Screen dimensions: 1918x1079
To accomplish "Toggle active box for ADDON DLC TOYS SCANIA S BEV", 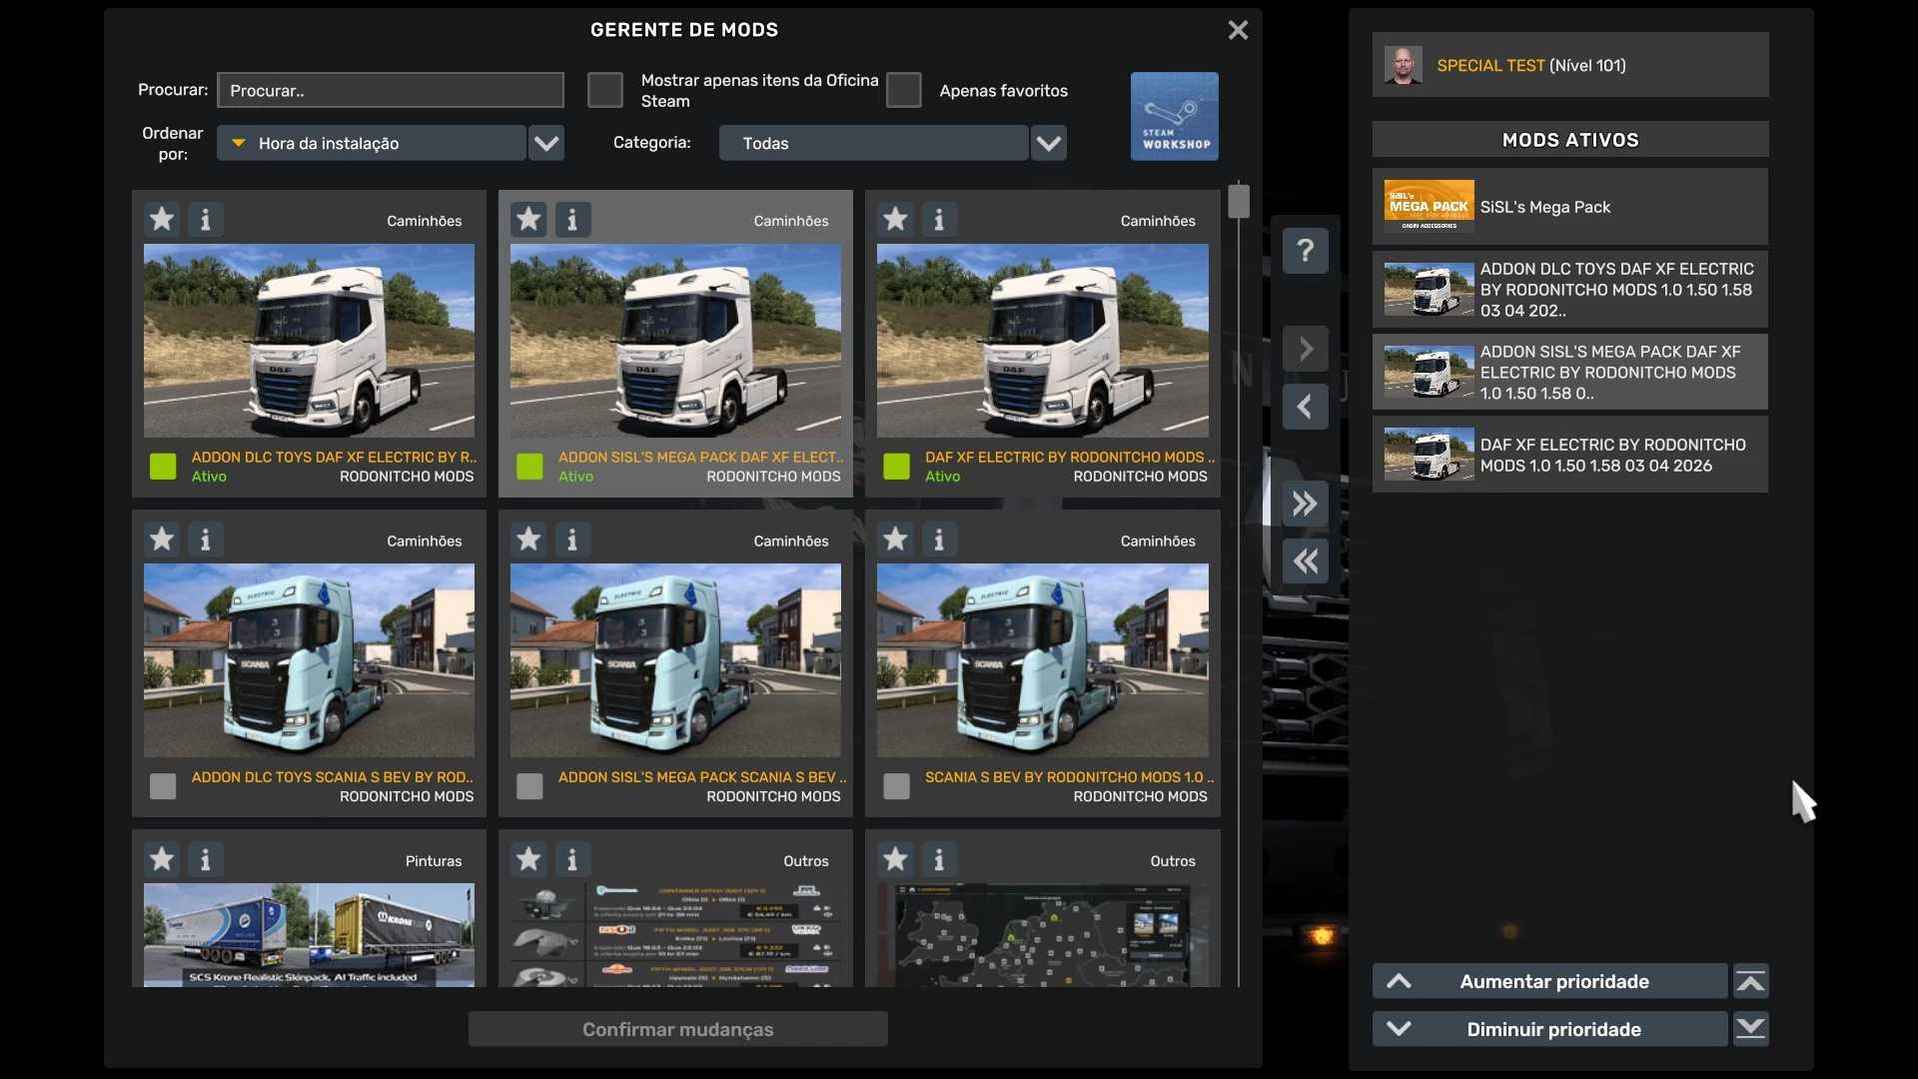I will coord(163,786).
